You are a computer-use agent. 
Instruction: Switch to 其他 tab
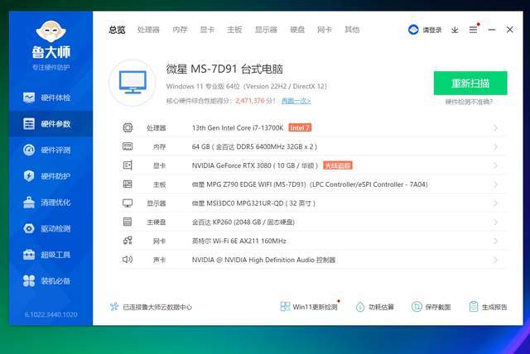(x=352, y=30)
